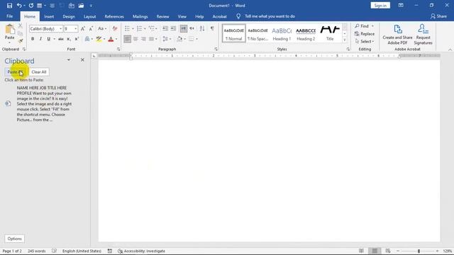454x255 pixels.
Task: Increase font size with the grow font icon
Action: (83, 28)
